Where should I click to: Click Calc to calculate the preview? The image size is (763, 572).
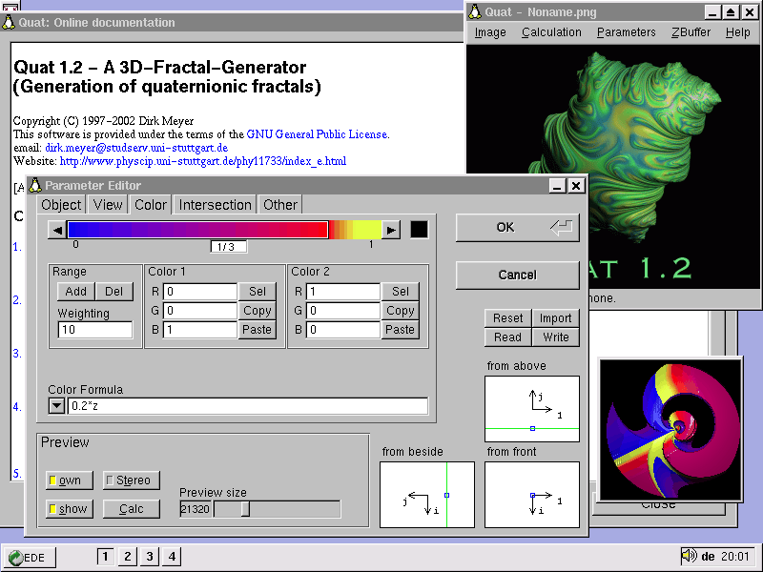[131, 508]
